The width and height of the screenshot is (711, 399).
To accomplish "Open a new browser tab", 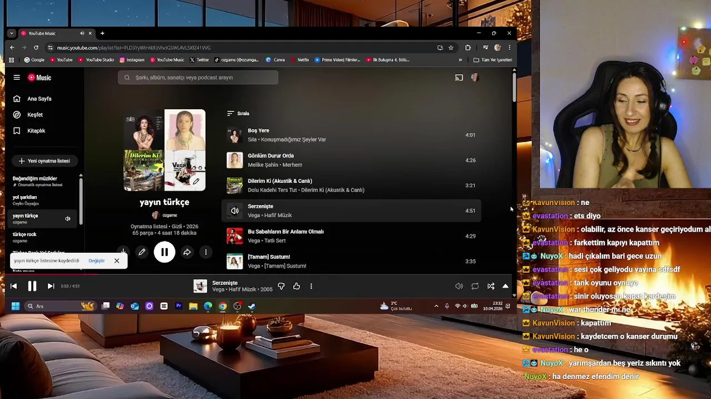I will pyautogui.click(x=102, y=33).
